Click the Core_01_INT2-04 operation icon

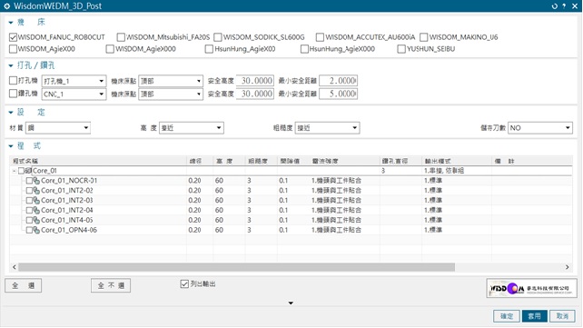36,210
